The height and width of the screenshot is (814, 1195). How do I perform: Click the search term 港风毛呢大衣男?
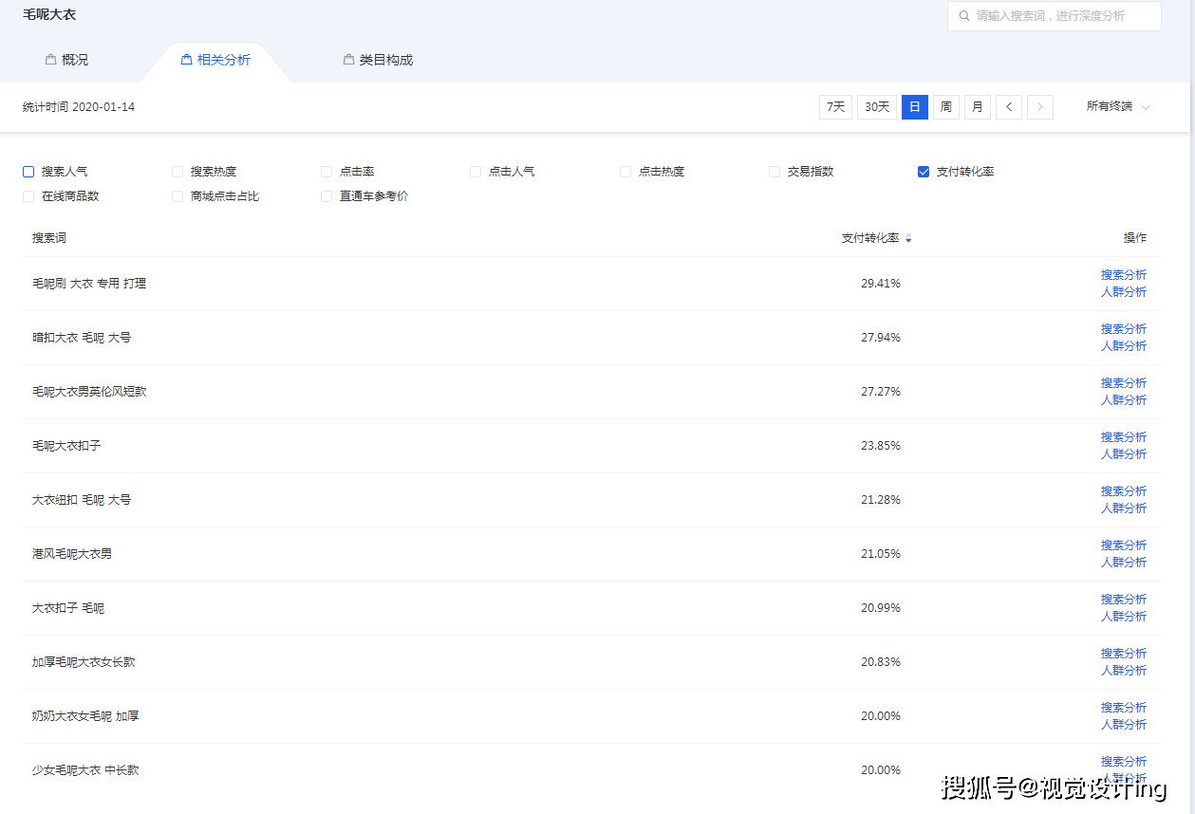tap(72, 554)
